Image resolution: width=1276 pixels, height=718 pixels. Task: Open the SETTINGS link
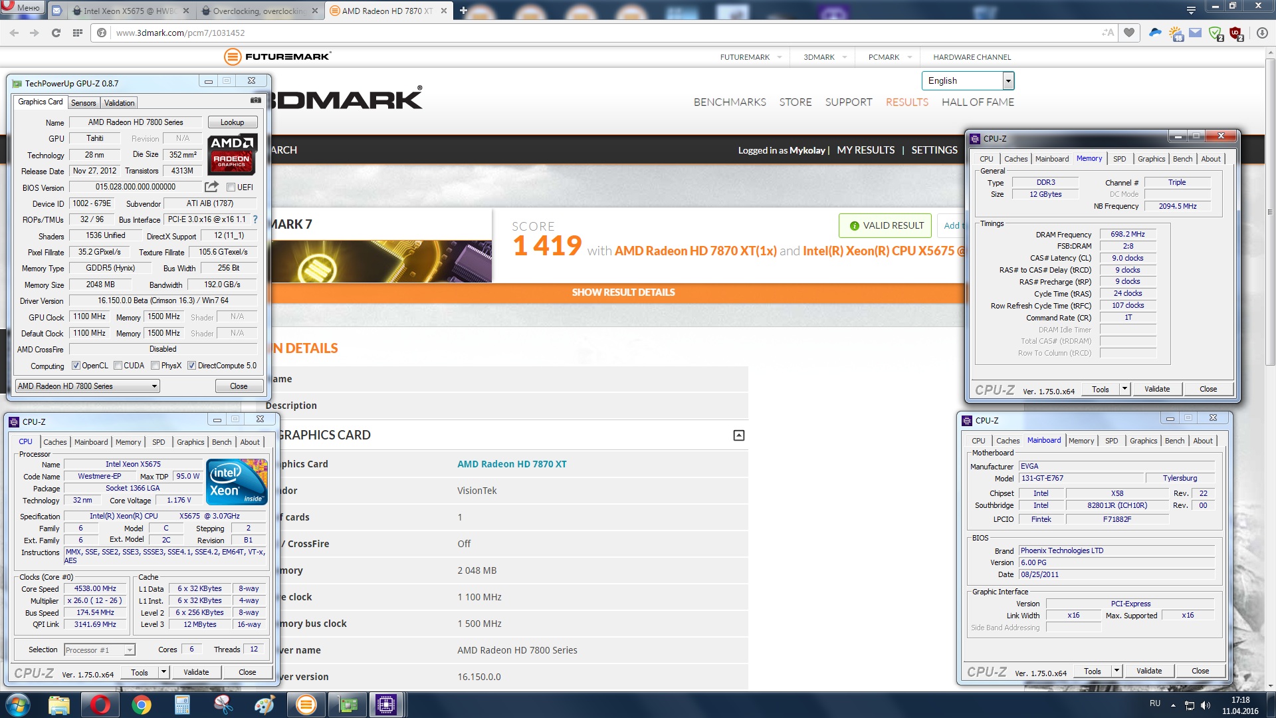(x=934, y=150)
